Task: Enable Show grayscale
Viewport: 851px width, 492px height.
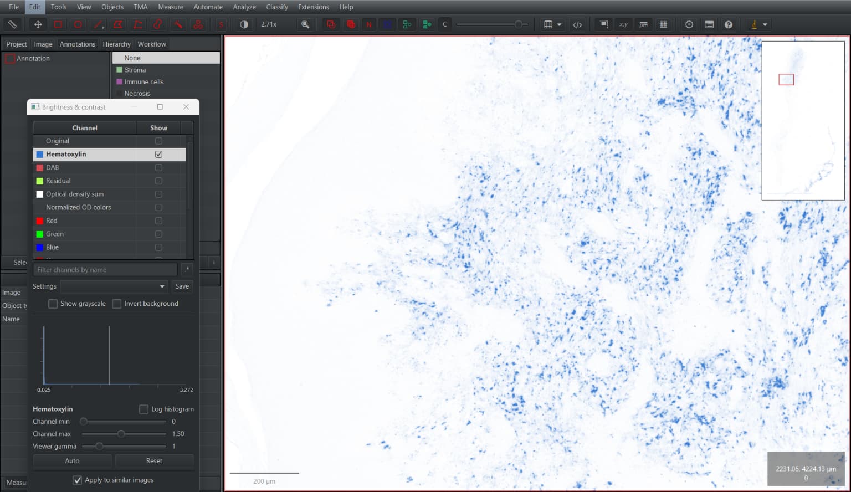Action: click(53, 304)
